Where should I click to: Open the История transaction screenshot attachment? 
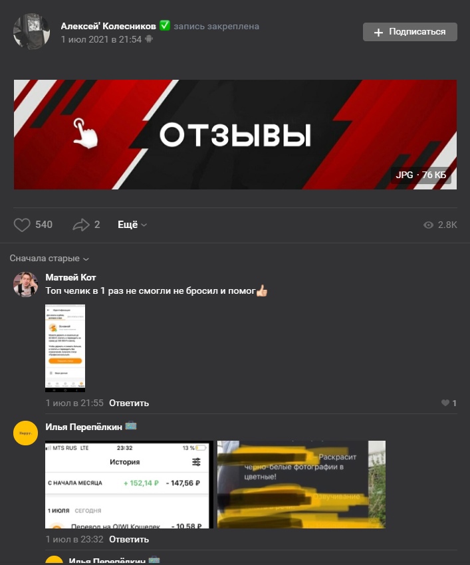tap(129, 485)
